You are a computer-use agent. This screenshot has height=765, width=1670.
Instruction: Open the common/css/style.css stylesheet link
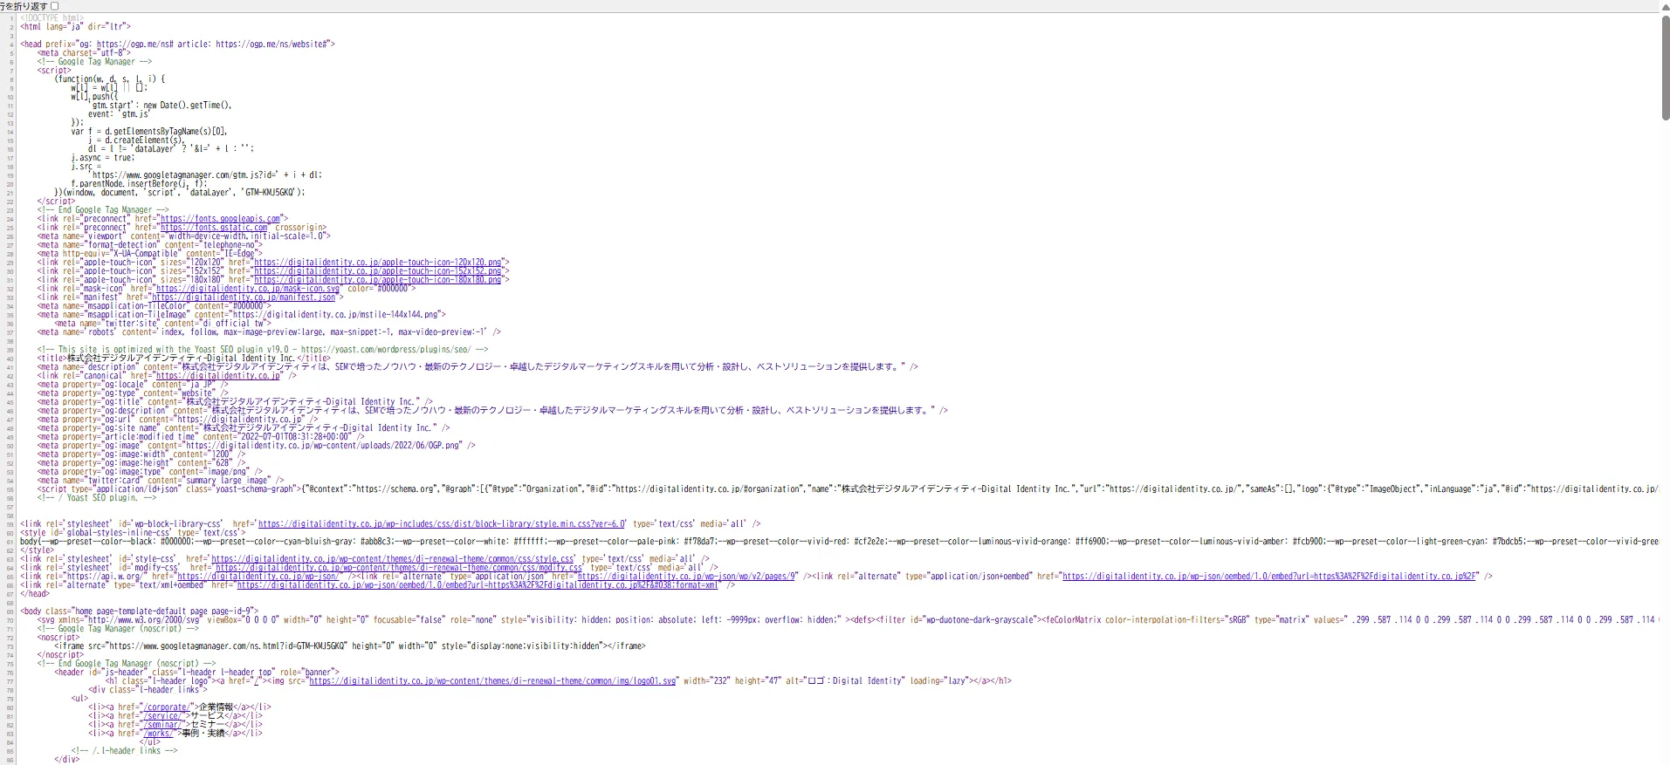[393, 559]
